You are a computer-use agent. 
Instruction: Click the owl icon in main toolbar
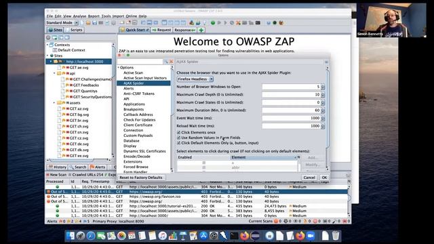[x=281, y=23]
